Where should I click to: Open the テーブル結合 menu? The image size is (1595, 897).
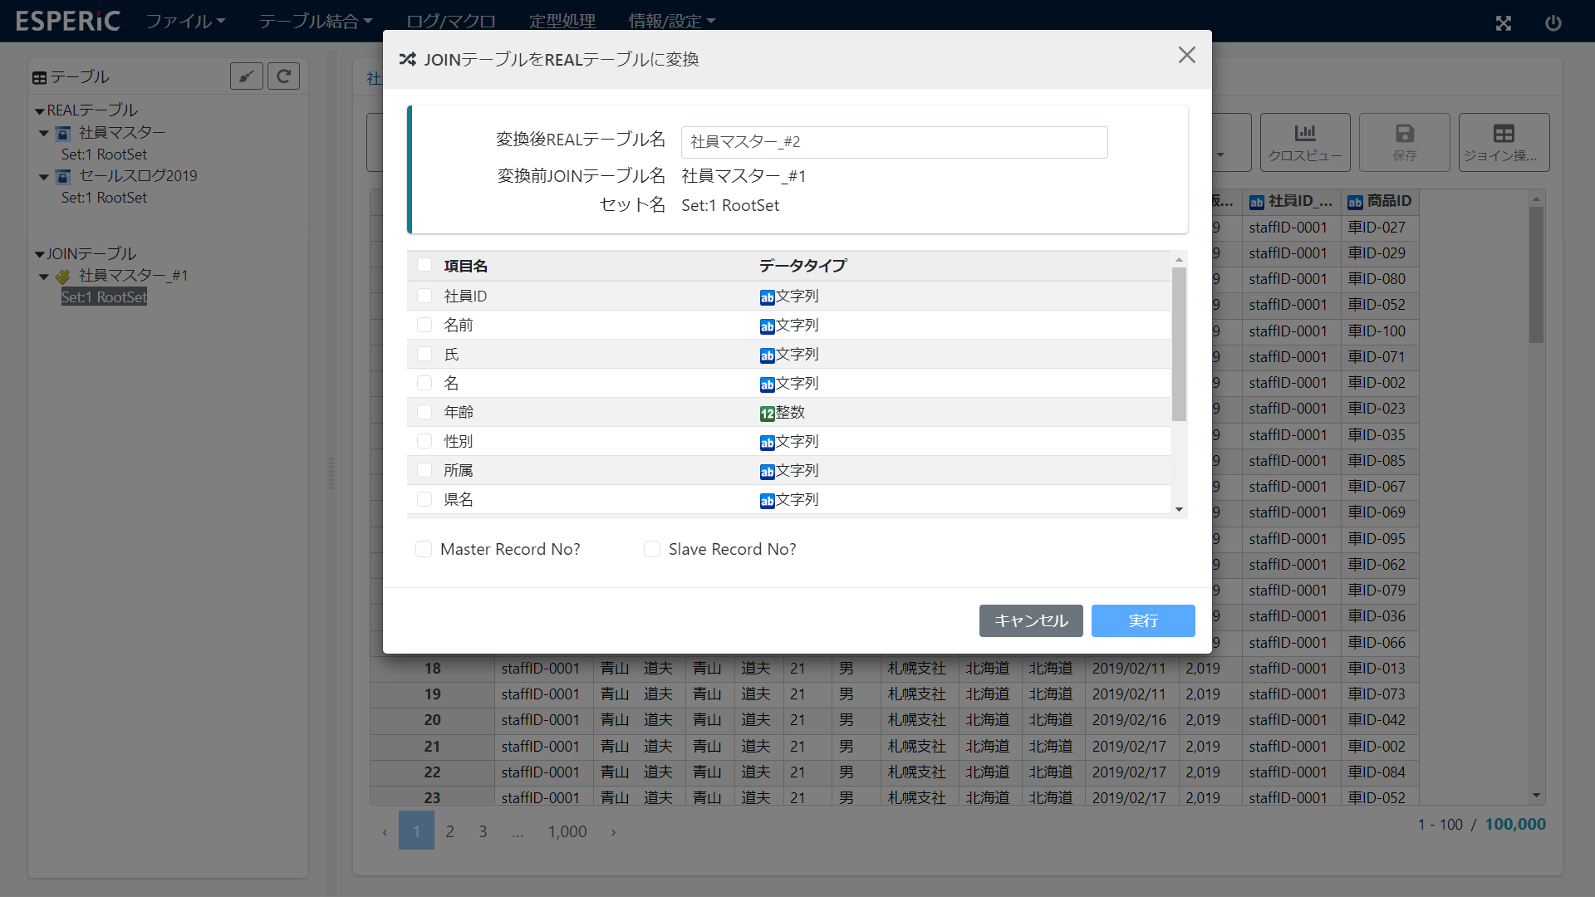click(x=315, y=21)
